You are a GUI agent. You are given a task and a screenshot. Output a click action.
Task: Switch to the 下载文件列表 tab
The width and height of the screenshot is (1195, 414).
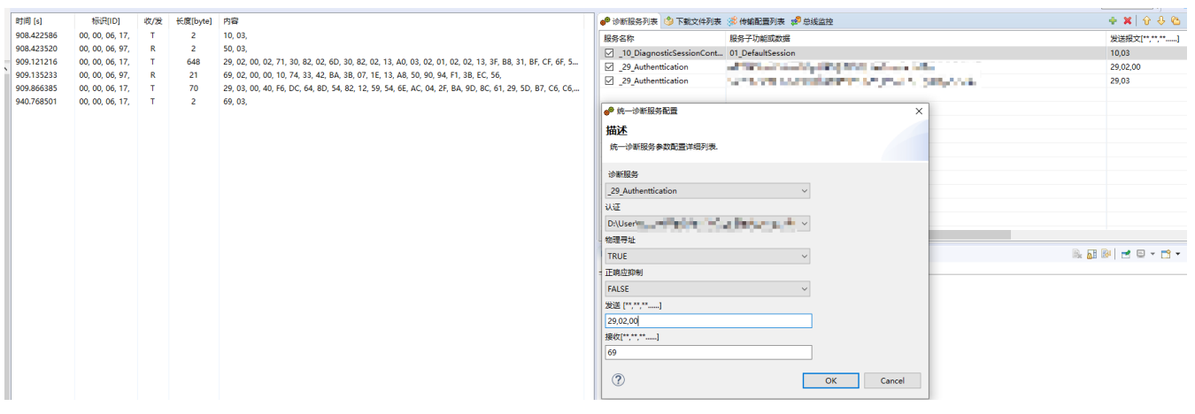click(693, 21)
